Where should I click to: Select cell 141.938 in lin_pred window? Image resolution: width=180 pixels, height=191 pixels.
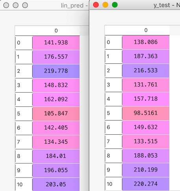(56, 43)
